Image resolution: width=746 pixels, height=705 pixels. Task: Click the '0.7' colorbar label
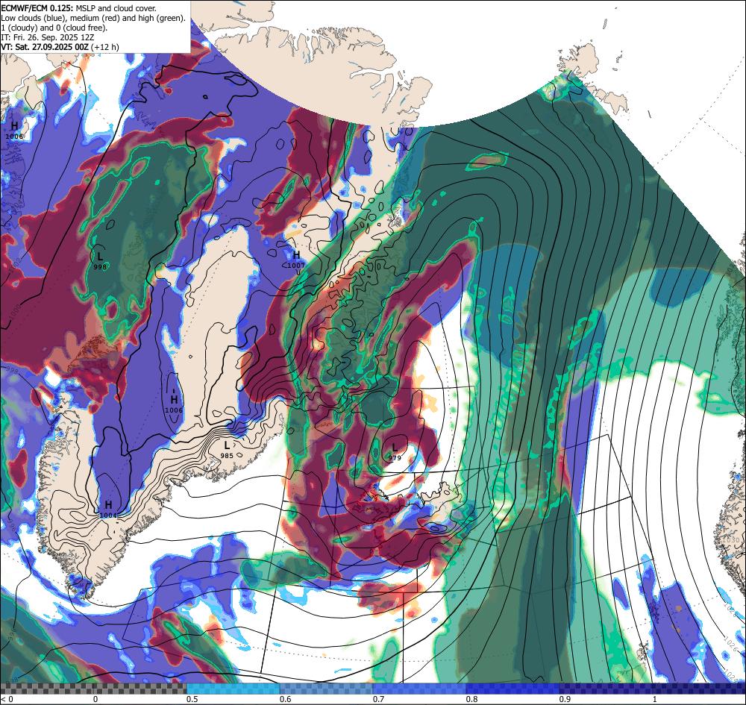click(x=379, y=699)
